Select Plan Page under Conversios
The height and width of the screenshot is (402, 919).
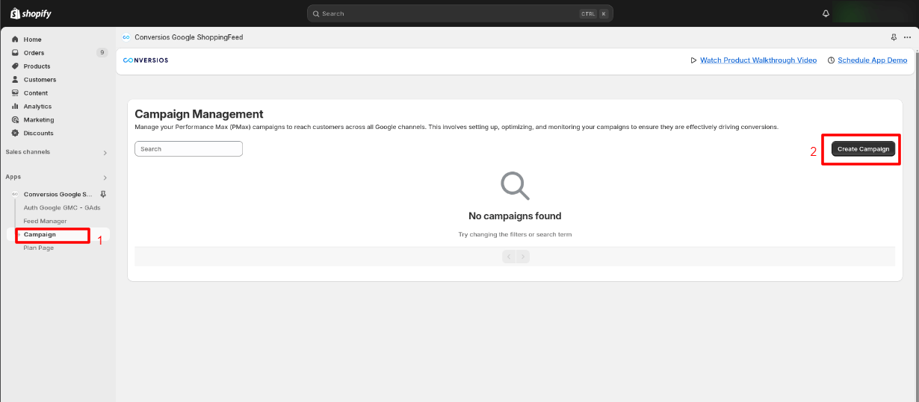pos(39,248)
